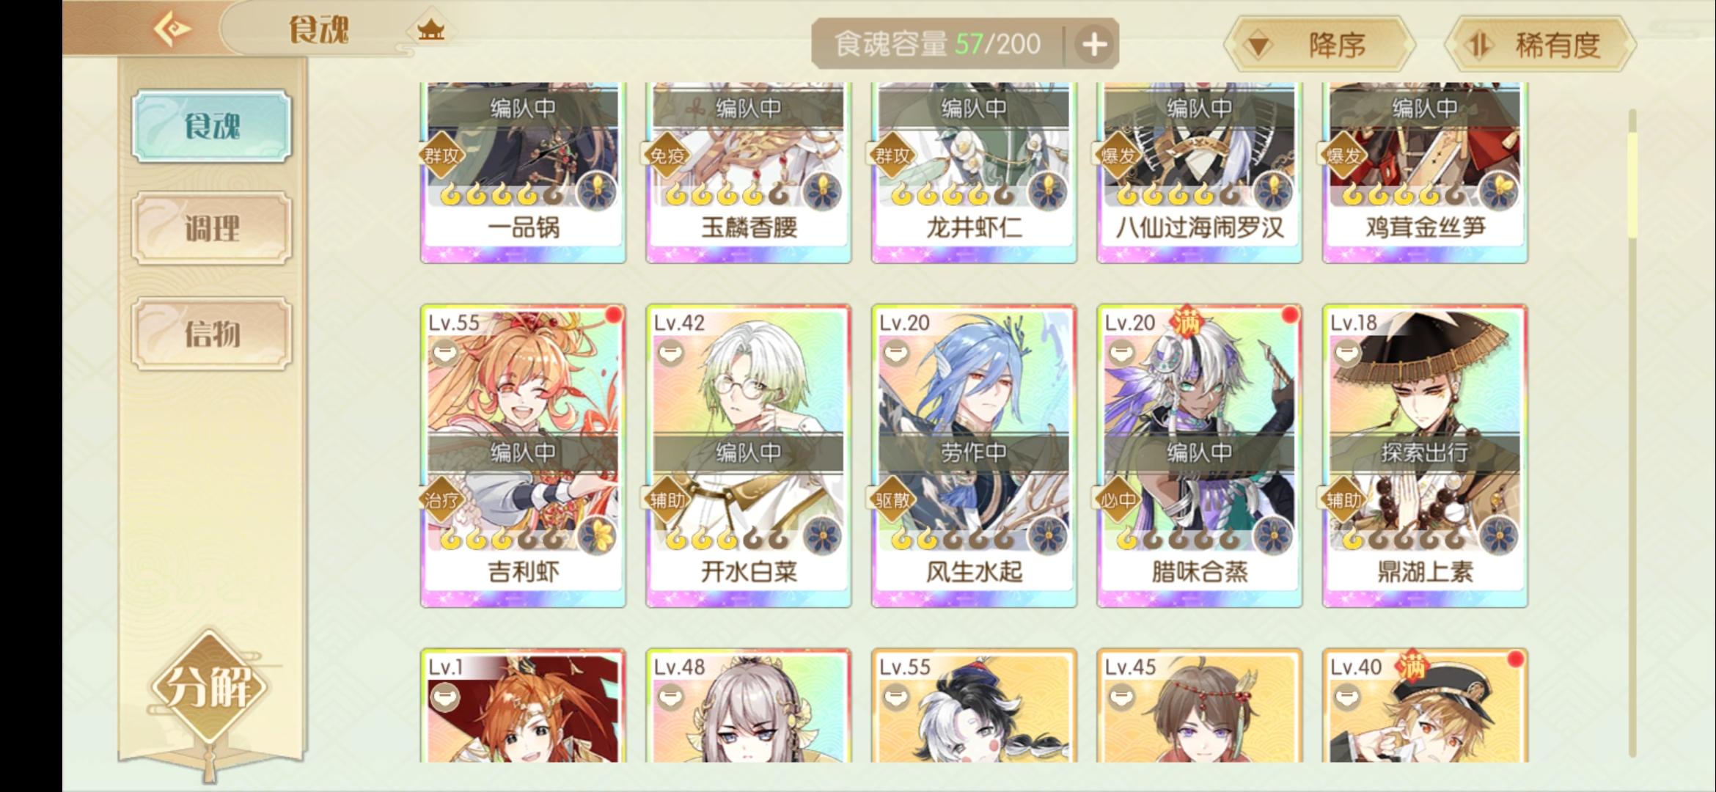This screenshot has width=1716, height=792.
Task: Switch to the 调理 tab
Action: tap(212, 228)
